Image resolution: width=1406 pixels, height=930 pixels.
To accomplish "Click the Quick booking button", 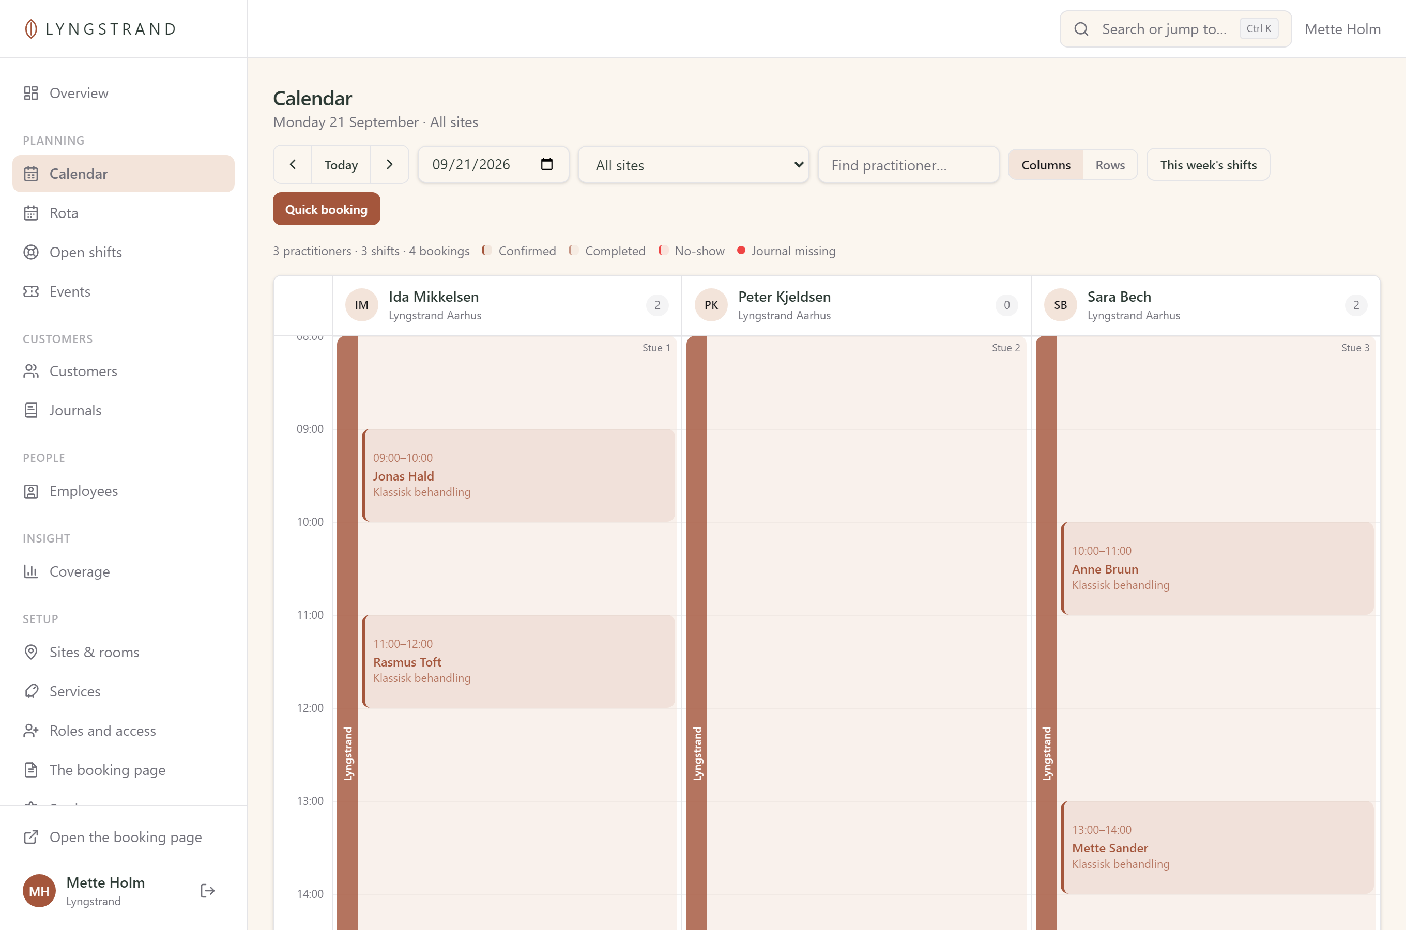I will pyautogui.click(x=326, y=209).
